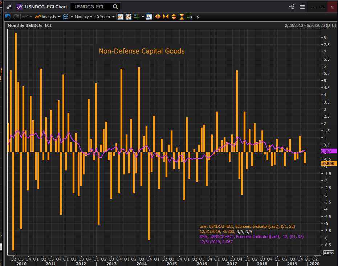This screenshot has height=266, width=338.
Task: Click the USNDCG=ECI search input field
Action: click(x=92, y=7)
